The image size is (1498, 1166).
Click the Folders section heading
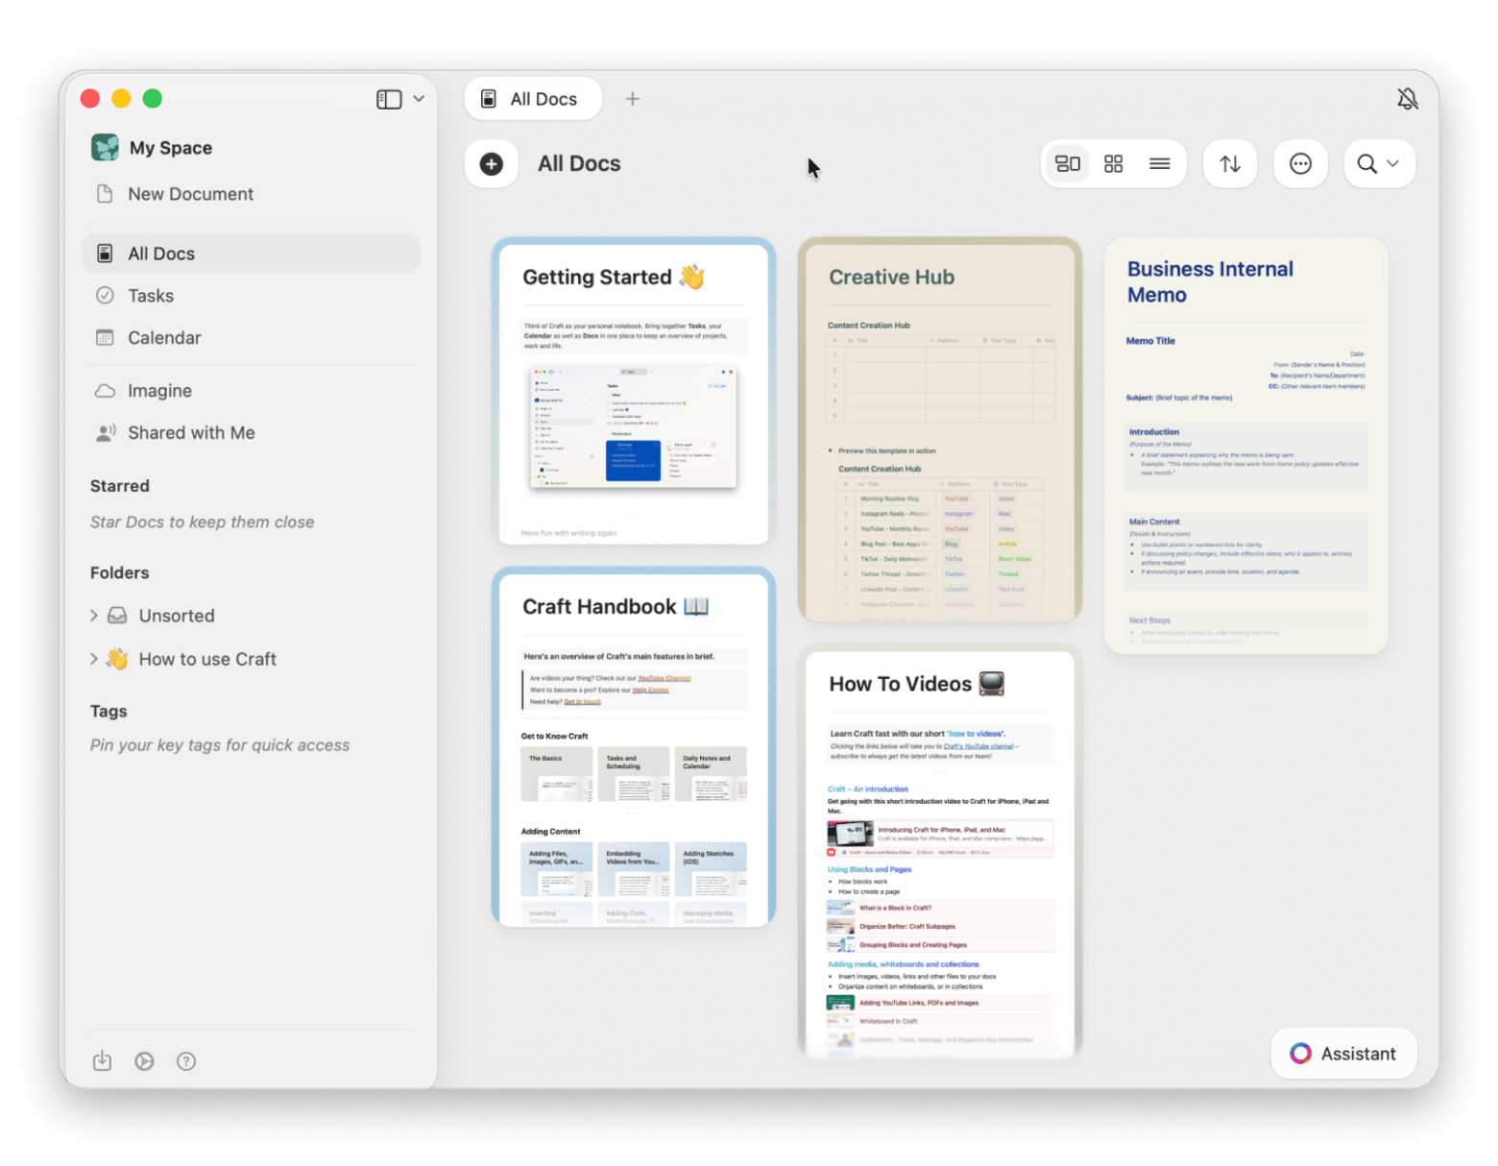tap(120, 572)
